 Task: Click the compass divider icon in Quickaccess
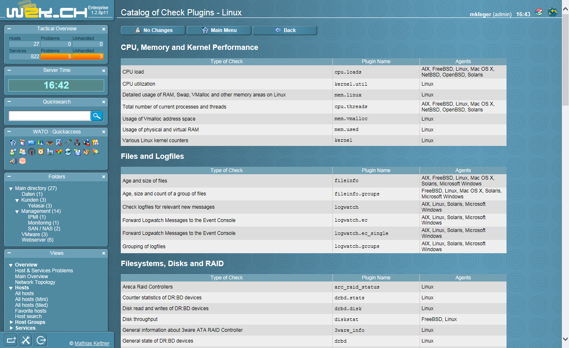[68, 143]
